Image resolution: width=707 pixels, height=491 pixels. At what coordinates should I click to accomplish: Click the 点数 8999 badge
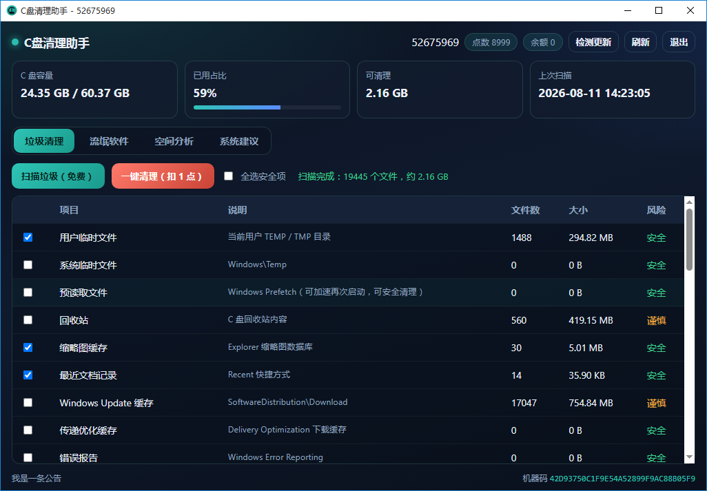(x=491, y=42)
